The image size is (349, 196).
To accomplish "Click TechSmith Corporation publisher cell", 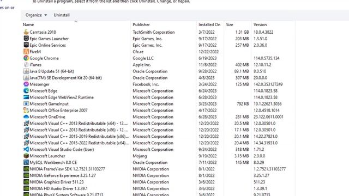I will [x=154, y=32].
